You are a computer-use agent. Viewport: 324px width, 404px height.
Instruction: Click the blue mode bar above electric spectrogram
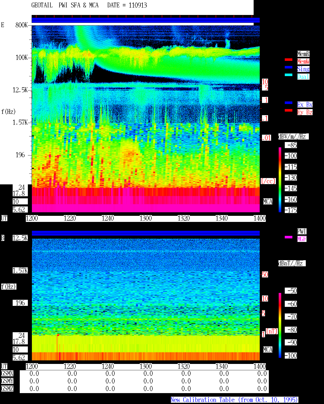pos(146,20)
